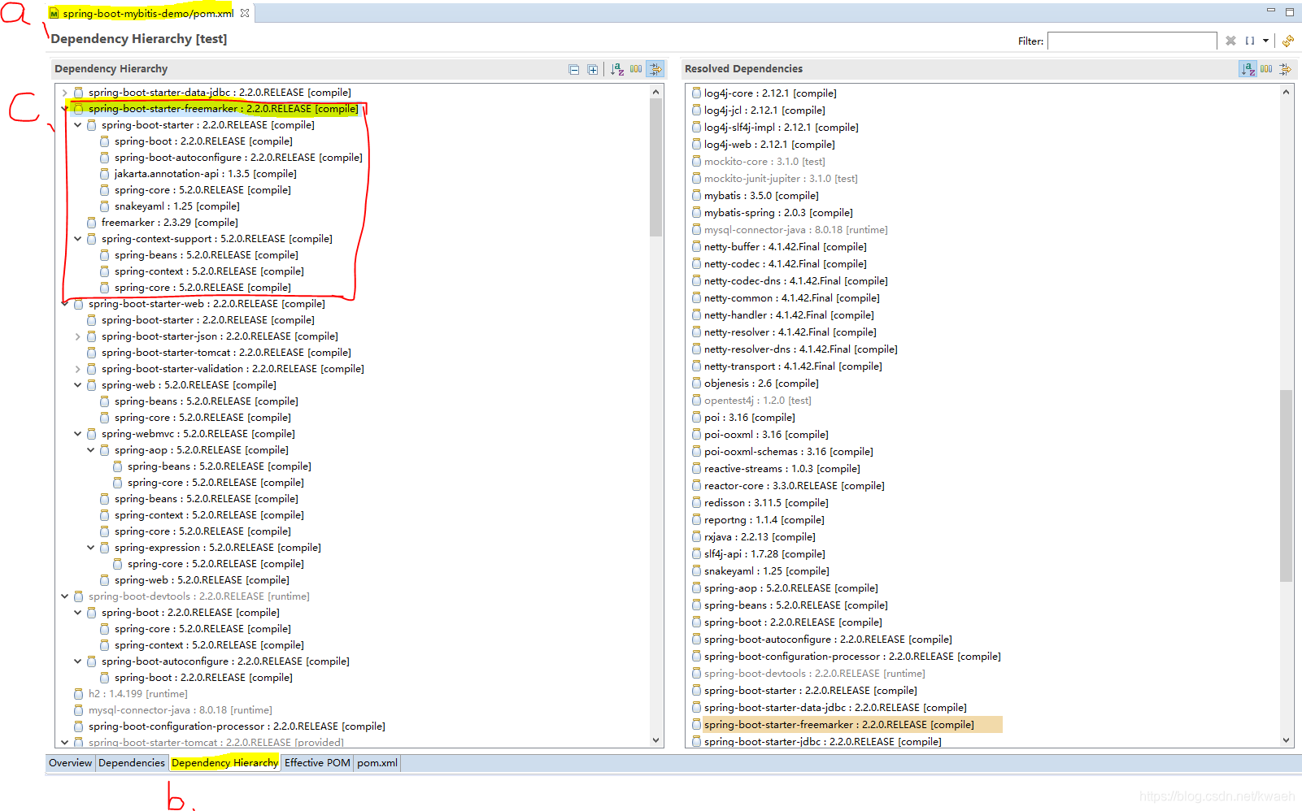Collapse spring-boot-starter-web node
This screenshot has width=1302, height=811.
tap(65, 304)
